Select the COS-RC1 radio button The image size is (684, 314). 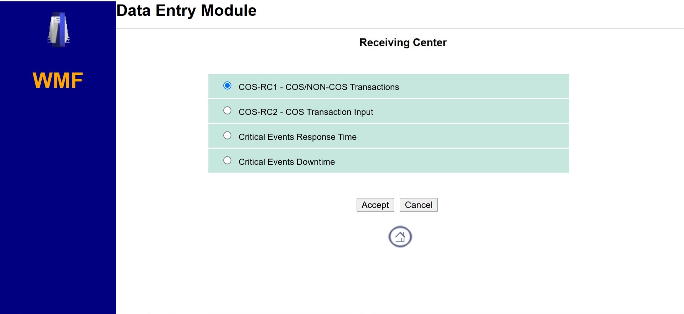pyautogui.click(x=227, y=86)
